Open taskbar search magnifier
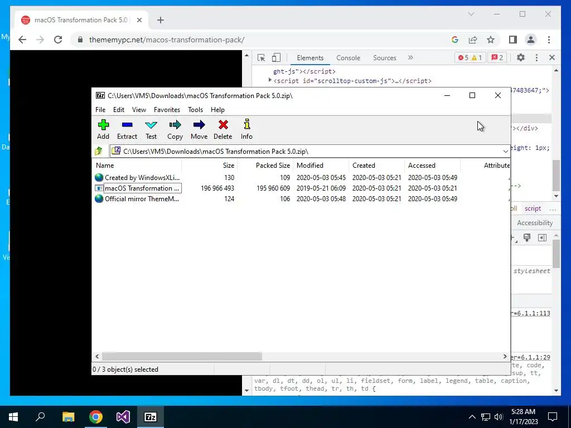The height and width of the screenshot is (428, 571). tap(40, 417)
